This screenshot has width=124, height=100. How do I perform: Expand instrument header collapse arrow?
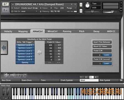[x=13, y=4]
